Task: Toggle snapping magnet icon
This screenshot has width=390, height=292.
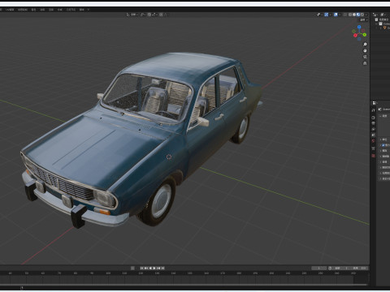Action: (x=149, y=15)
